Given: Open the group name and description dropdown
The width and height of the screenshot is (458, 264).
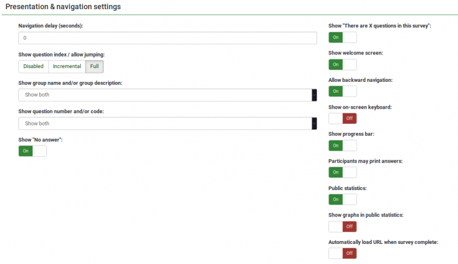Looking at the screenshot, I should pyautogui.click(x=165, y=95).
